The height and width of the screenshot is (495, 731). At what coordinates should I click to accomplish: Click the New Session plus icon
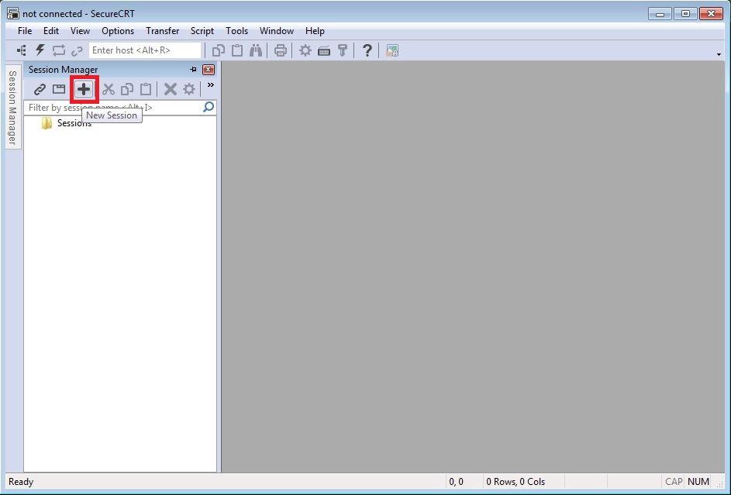(84, 89)
